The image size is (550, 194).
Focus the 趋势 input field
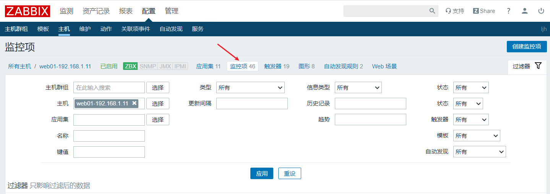(370, 120)
